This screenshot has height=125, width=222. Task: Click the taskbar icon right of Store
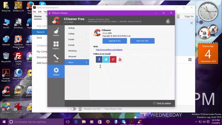(x=108, y=122)
